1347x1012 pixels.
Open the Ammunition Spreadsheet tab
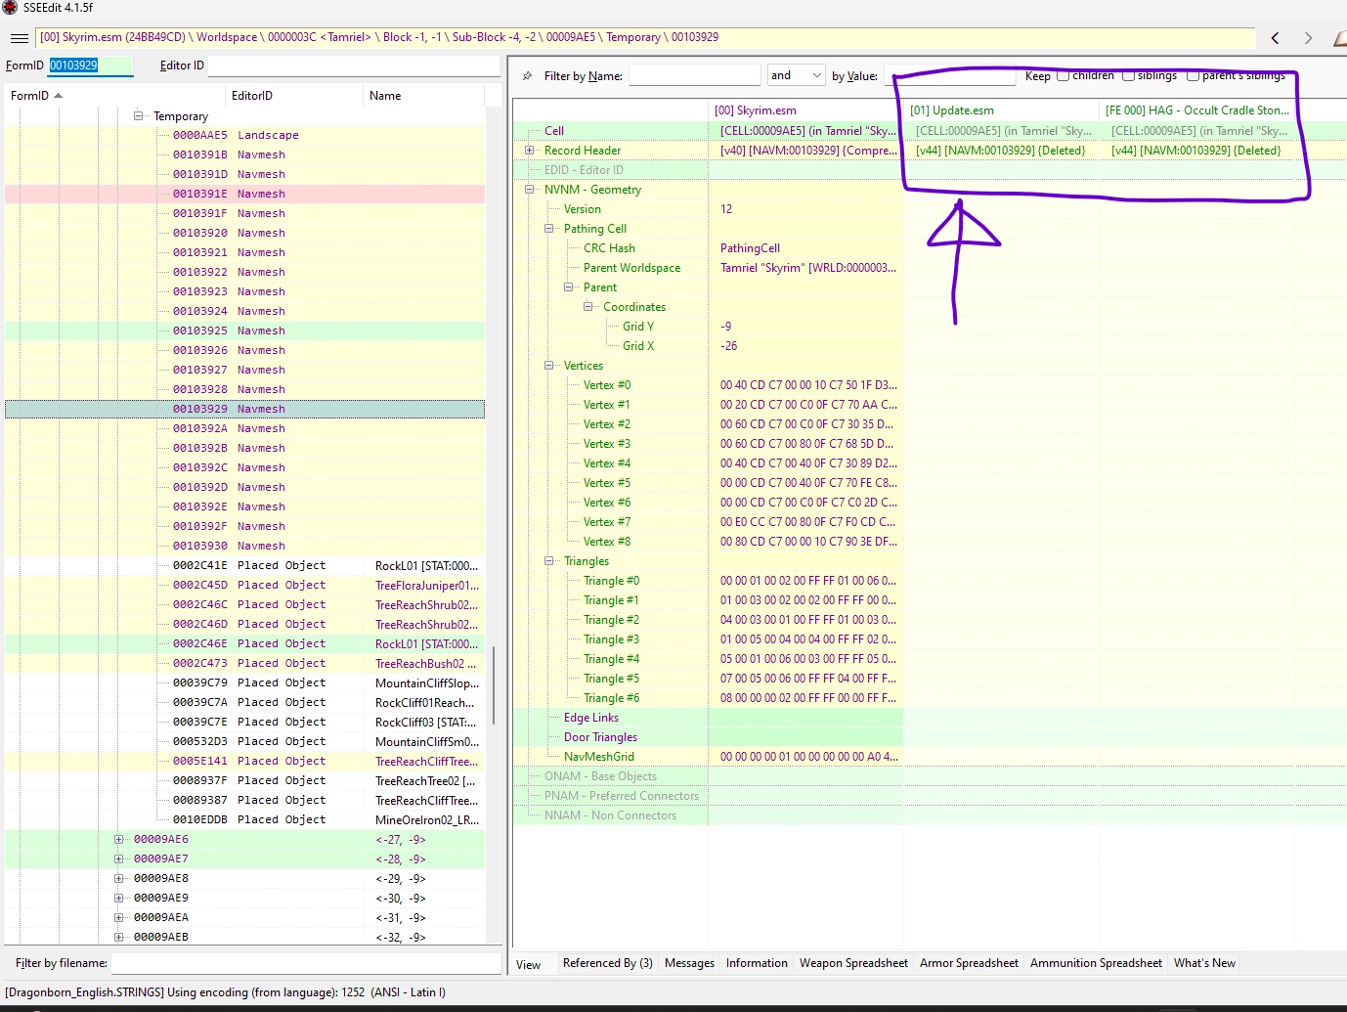1096,963
